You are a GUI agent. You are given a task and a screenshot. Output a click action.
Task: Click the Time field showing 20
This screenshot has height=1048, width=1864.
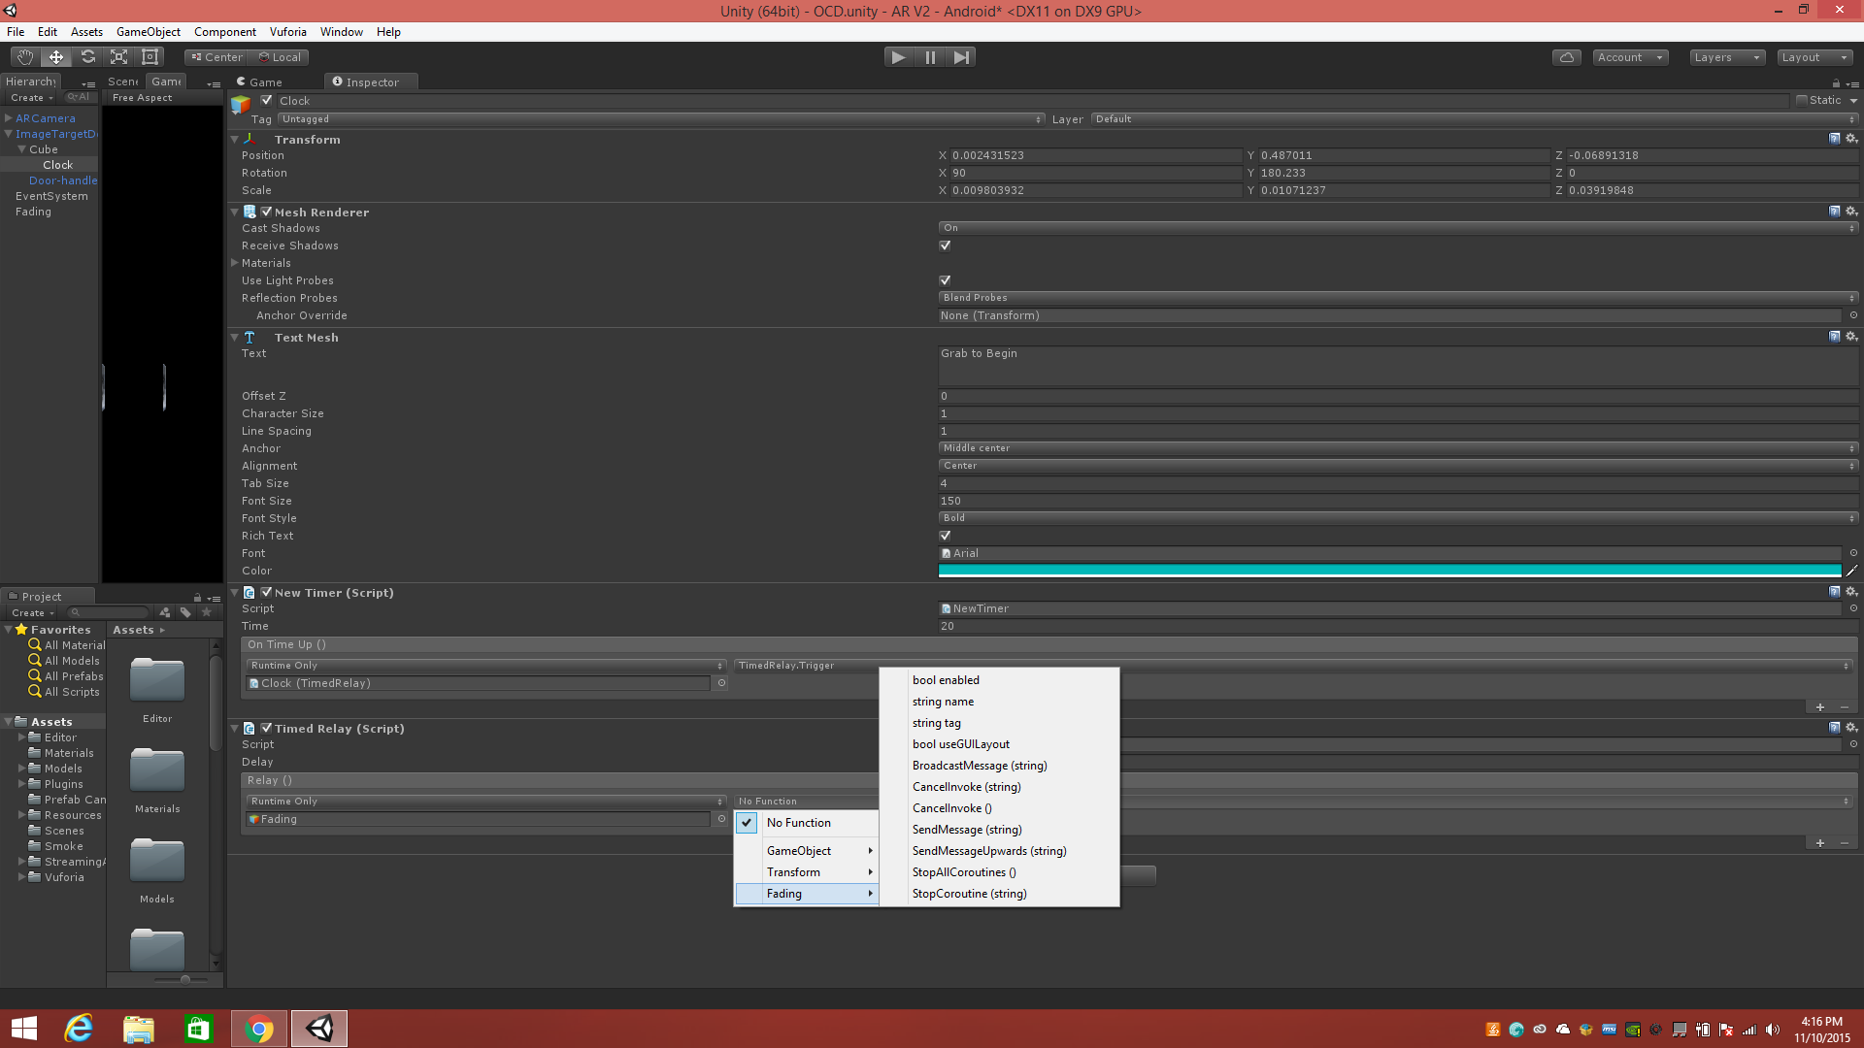tap(1398, 626)
